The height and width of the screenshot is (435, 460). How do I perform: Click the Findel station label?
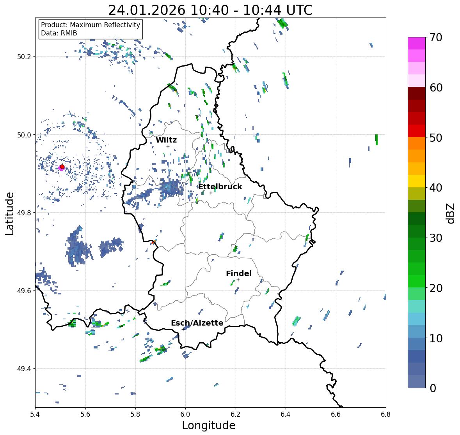coord(239,273)
